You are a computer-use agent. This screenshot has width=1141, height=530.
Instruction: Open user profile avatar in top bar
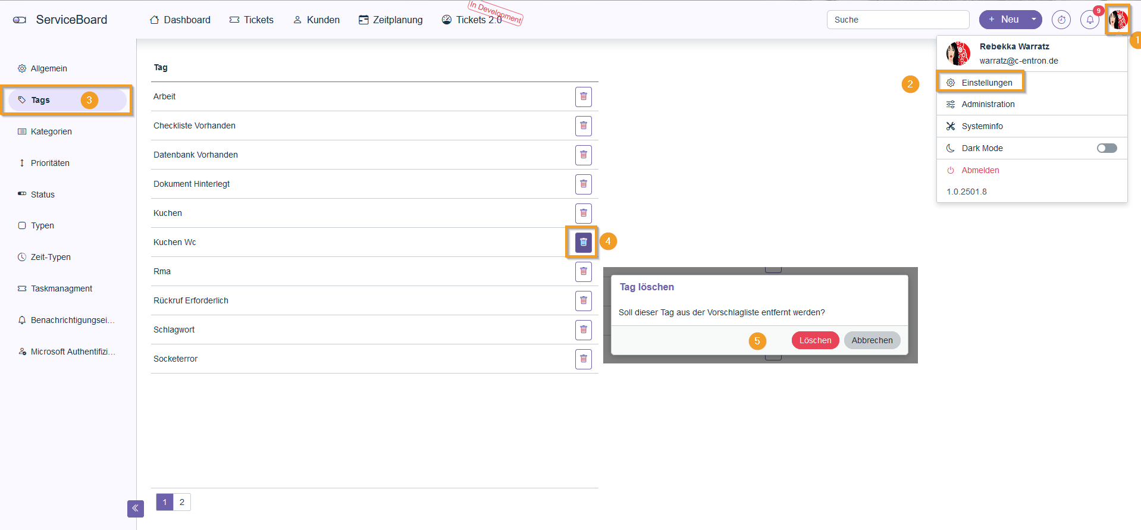pos(1117,20)
